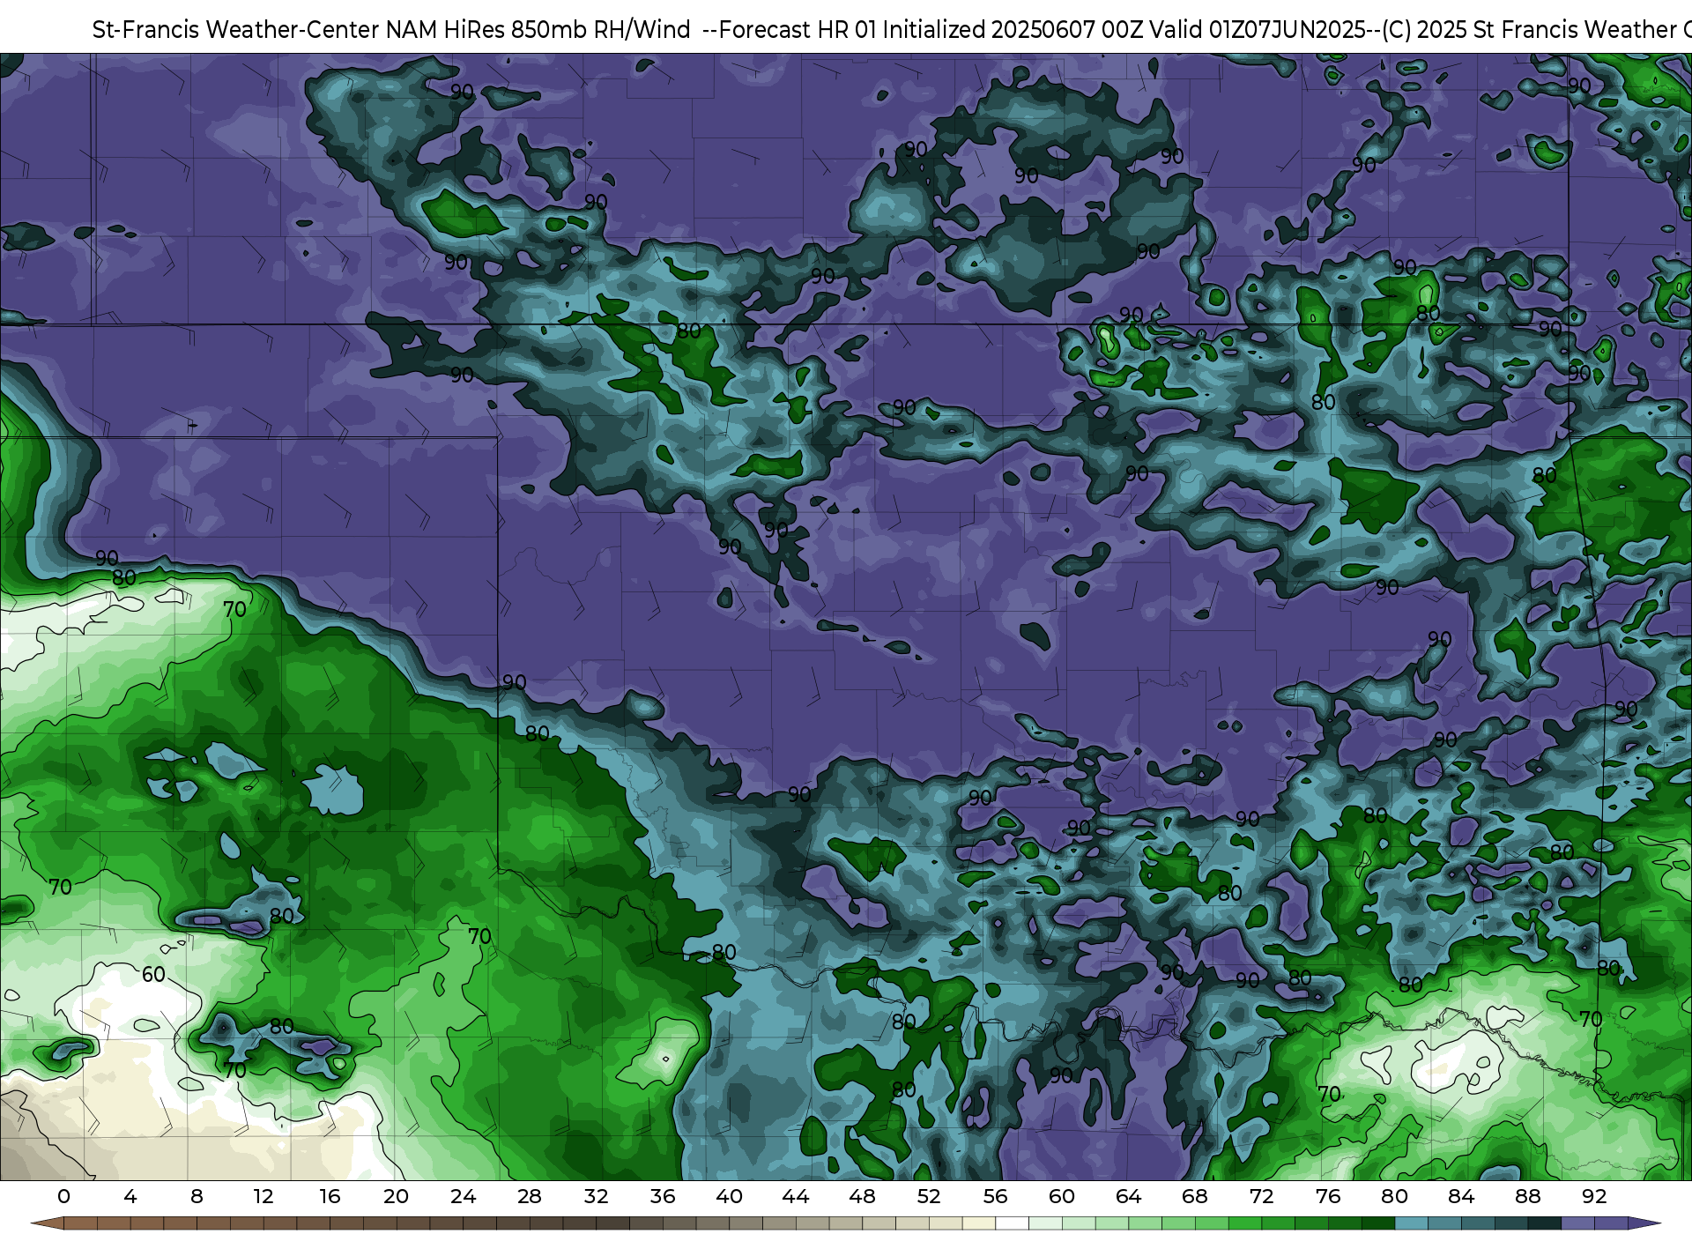Click the 12 tick label on the color scale
The image size is (1692, 1234).
263,1196
